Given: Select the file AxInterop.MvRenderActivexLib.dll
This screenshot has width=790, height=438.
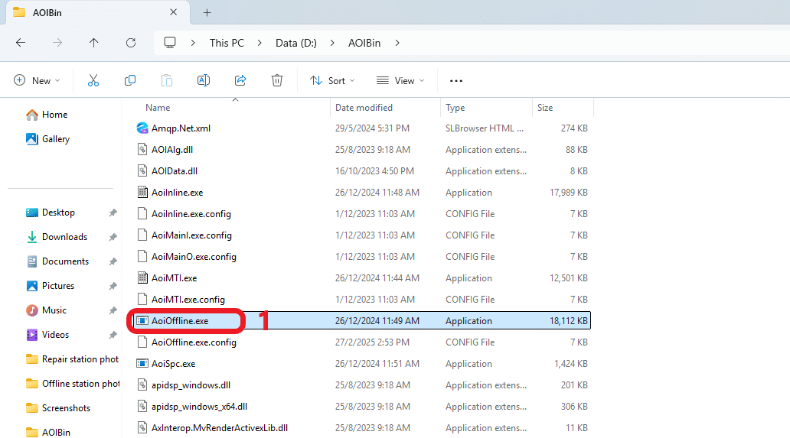Looking at the screenshot, I should (220, 428).
